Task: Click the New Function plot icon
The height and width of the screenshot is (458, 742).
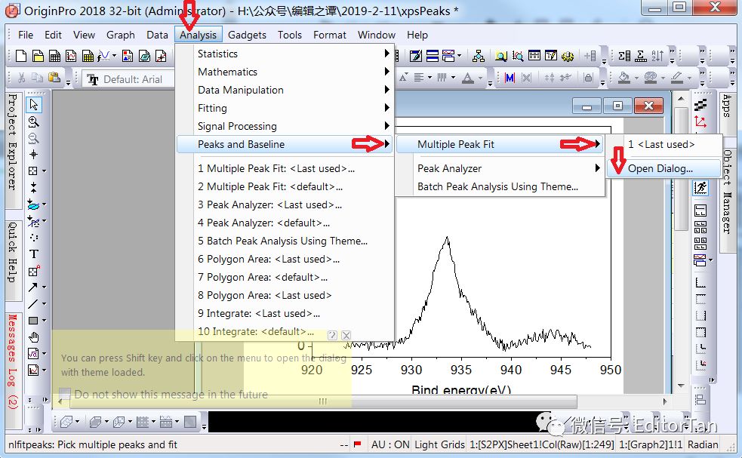Action: pos(103,56)
